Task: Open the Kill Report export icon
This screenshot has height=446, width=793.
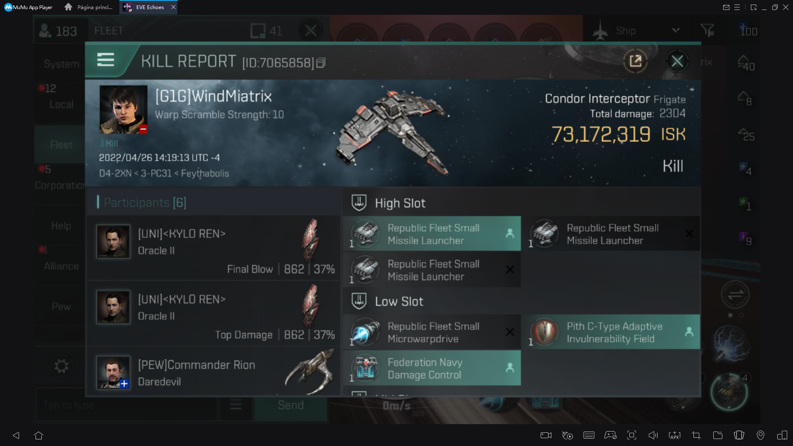Action: point(634,61)
